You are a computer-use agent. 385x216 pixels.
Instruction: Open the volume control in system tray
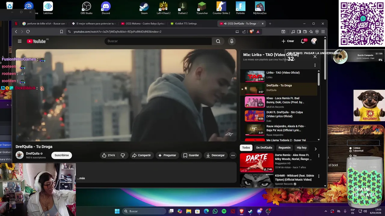365,211
